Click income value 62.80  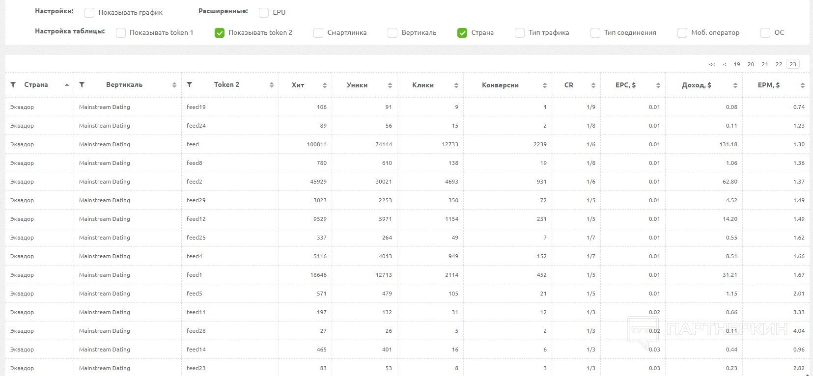[x=730, y=182]
